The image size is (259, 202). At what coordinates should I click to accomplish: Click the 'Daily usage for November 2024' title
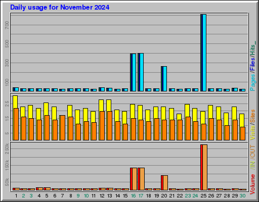pos(60,8)
